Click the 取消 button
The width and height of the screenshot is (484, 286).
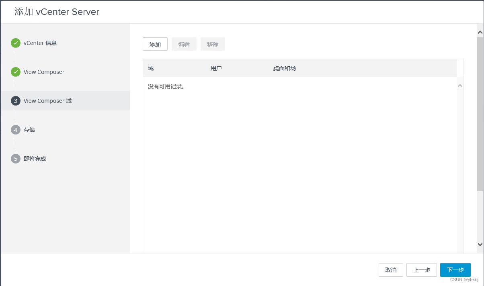click(391, 270)
